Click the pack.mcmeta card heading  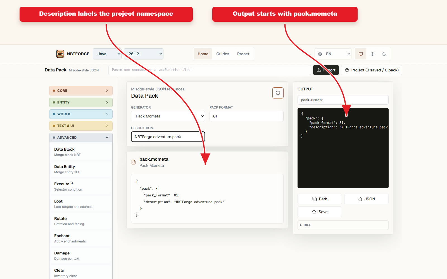pos(154,159)
